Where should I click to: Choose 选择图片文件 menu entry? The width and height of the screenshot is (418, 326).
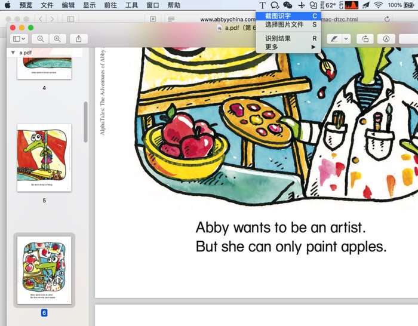[288, 24]
